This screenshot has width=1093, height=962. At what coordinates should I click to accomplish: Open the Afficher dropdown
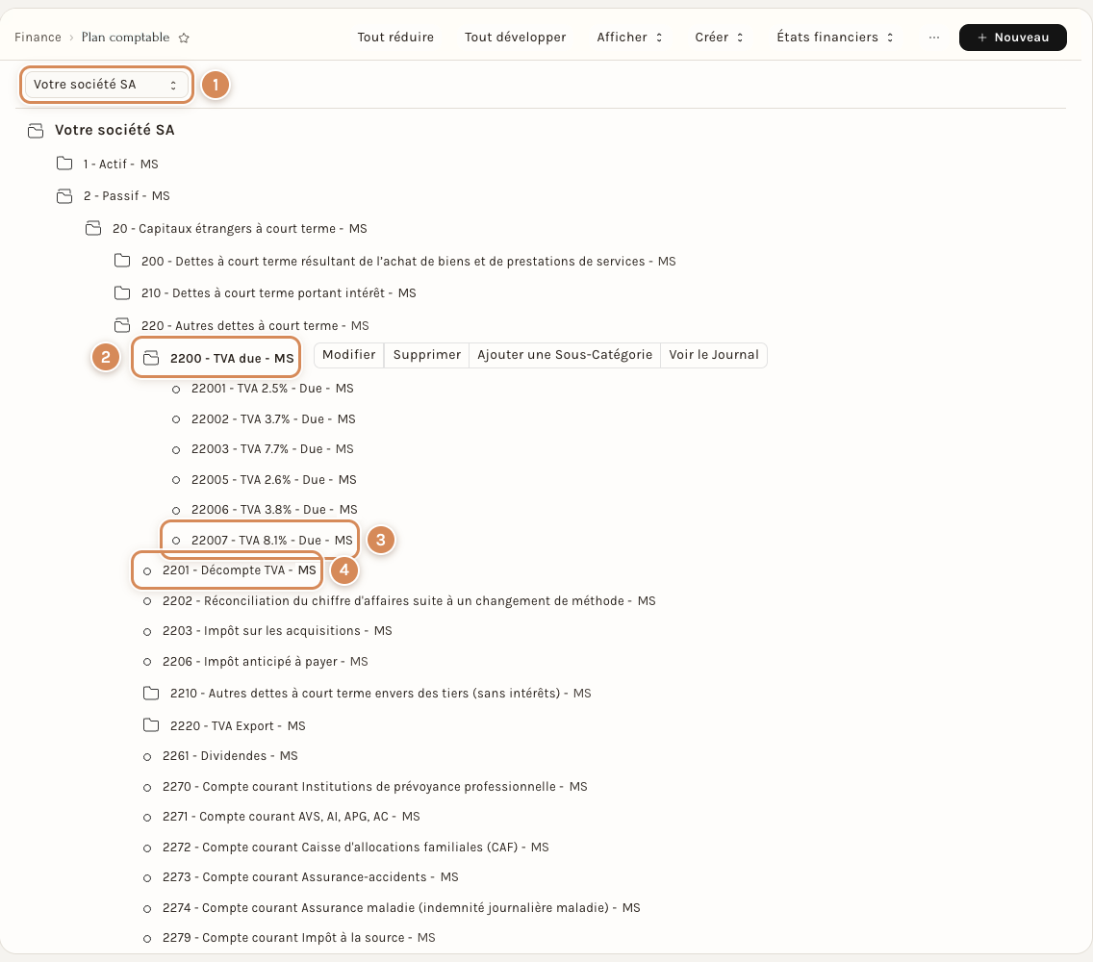[629, 38]
